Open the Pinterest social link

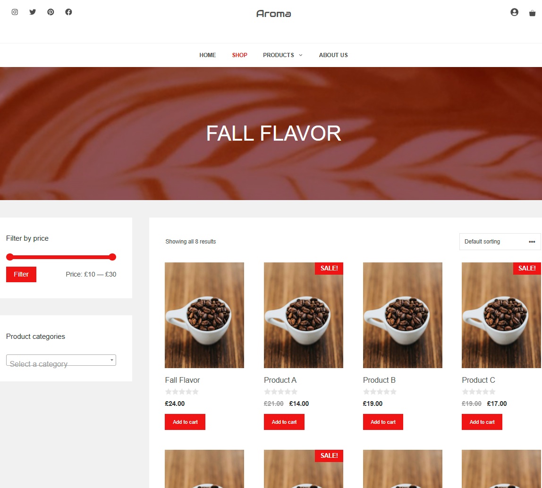pos(51,12)
